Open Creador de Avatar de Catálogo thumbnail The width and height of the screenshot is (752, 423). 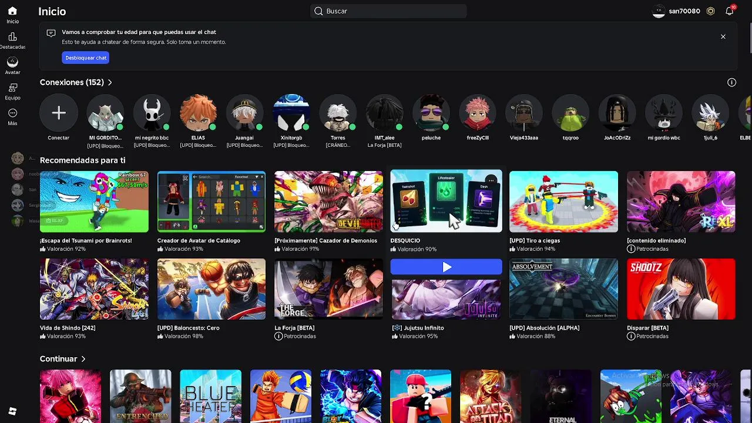[211, 202]
